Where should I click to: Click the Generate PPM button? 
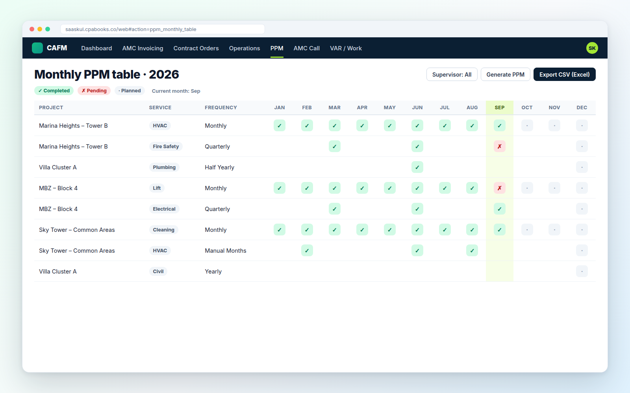pos(505,74)
